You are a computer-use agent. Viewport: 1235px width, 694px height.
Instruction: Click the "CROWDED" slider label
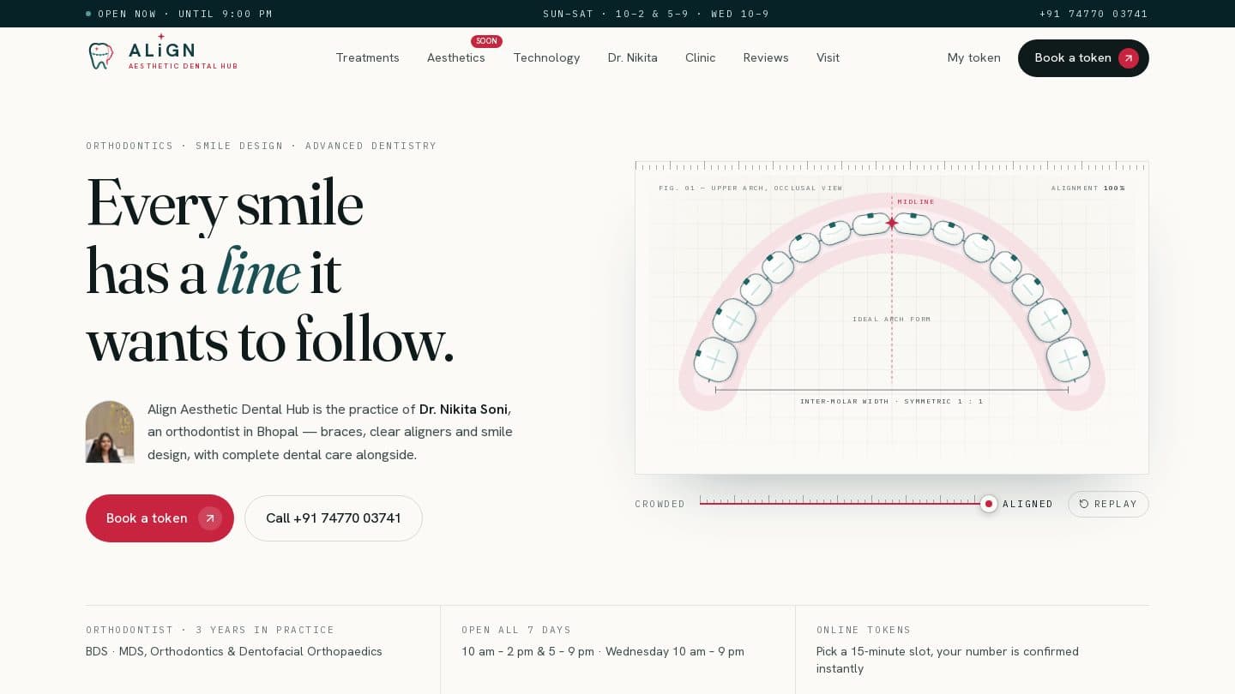click(660, 504)
